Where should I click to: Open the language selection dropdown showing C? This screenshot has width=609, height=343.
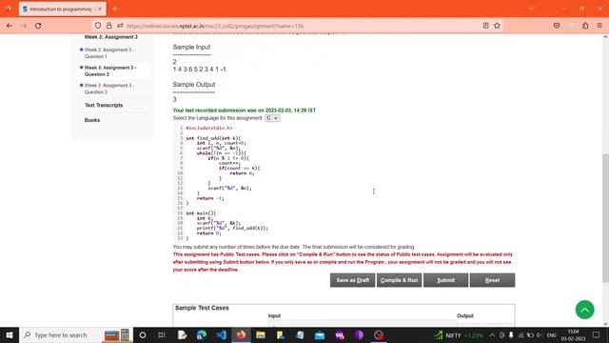tap(272, 118)
